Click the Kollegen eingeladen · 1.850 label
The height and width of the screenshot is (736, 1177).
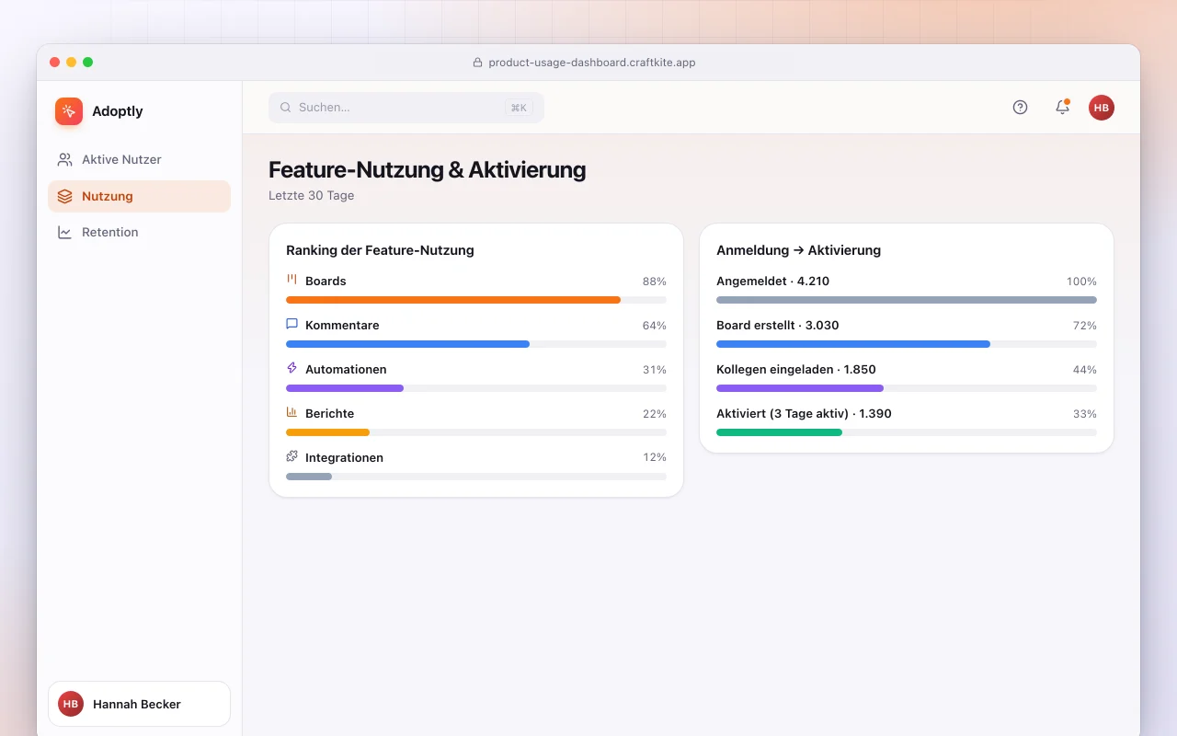[x=796, y=370]
